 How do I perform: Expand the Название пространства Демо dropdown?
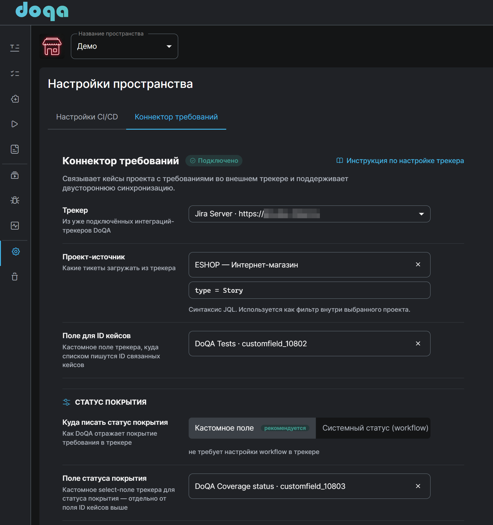[124, 46]
